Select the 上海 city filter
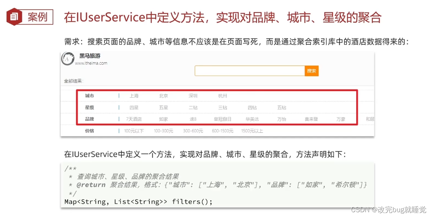 point(134,95)
